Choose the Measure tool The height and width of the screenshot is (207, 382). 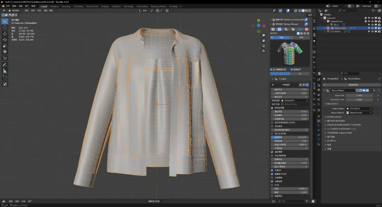click(5, 71)
